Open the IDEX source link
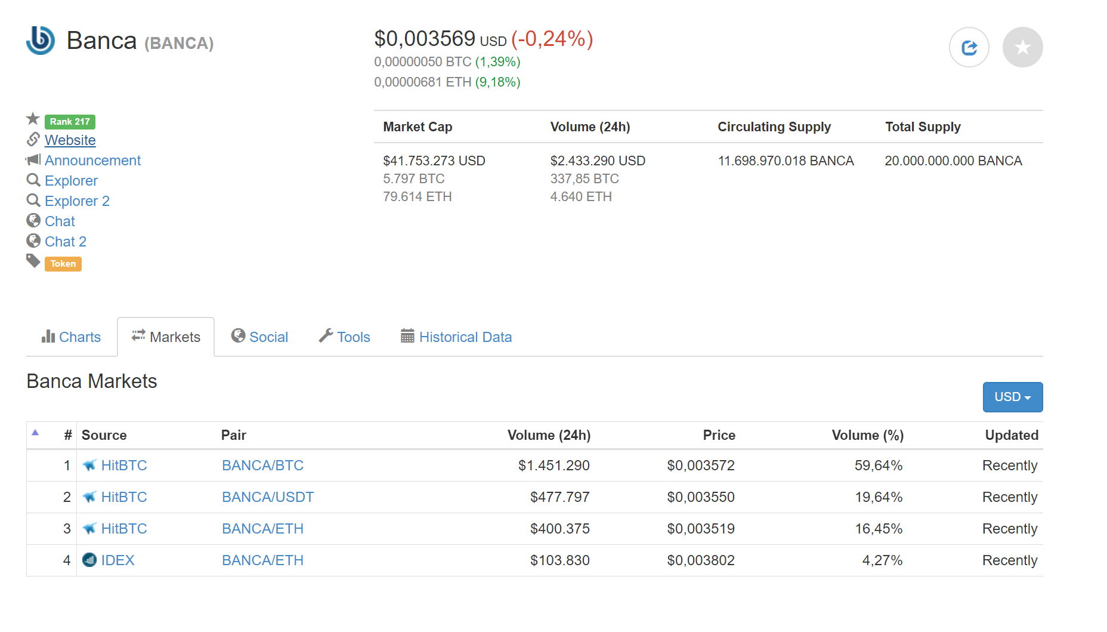Image resolution: width=1107 pixels, height=632 pixels. [117, 560]
